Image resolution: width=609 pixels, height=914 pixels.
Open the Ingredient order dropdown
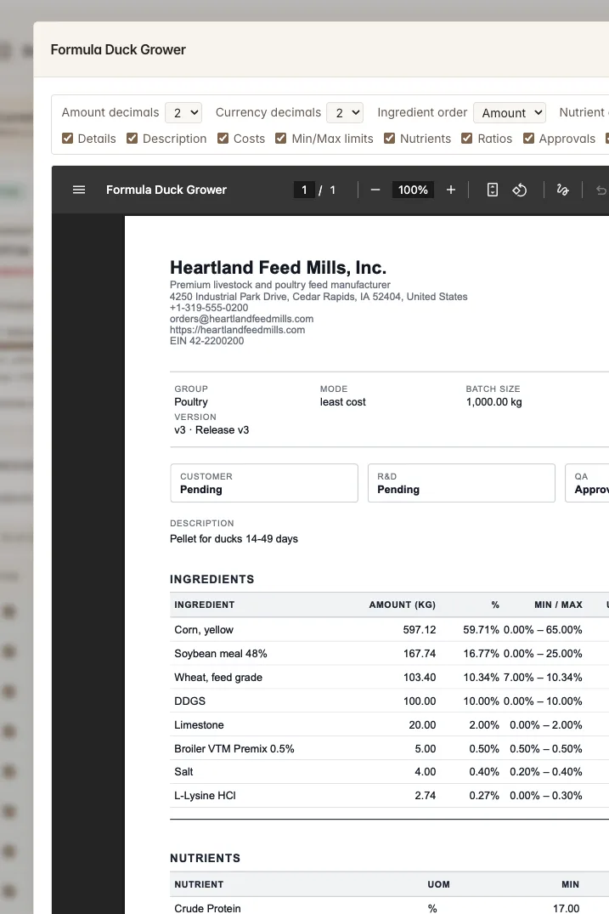[510, 112]
